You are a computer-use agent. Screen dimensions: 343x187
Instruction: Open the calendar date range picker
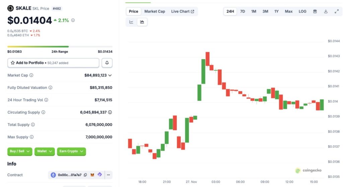click(x=315, y=11)
